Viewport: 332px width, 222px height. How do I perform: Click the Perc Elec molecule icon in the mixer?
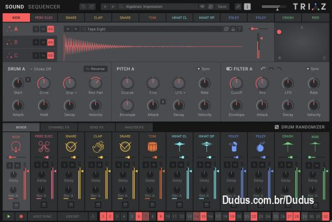pyautogui.click(x=44, y=147)
